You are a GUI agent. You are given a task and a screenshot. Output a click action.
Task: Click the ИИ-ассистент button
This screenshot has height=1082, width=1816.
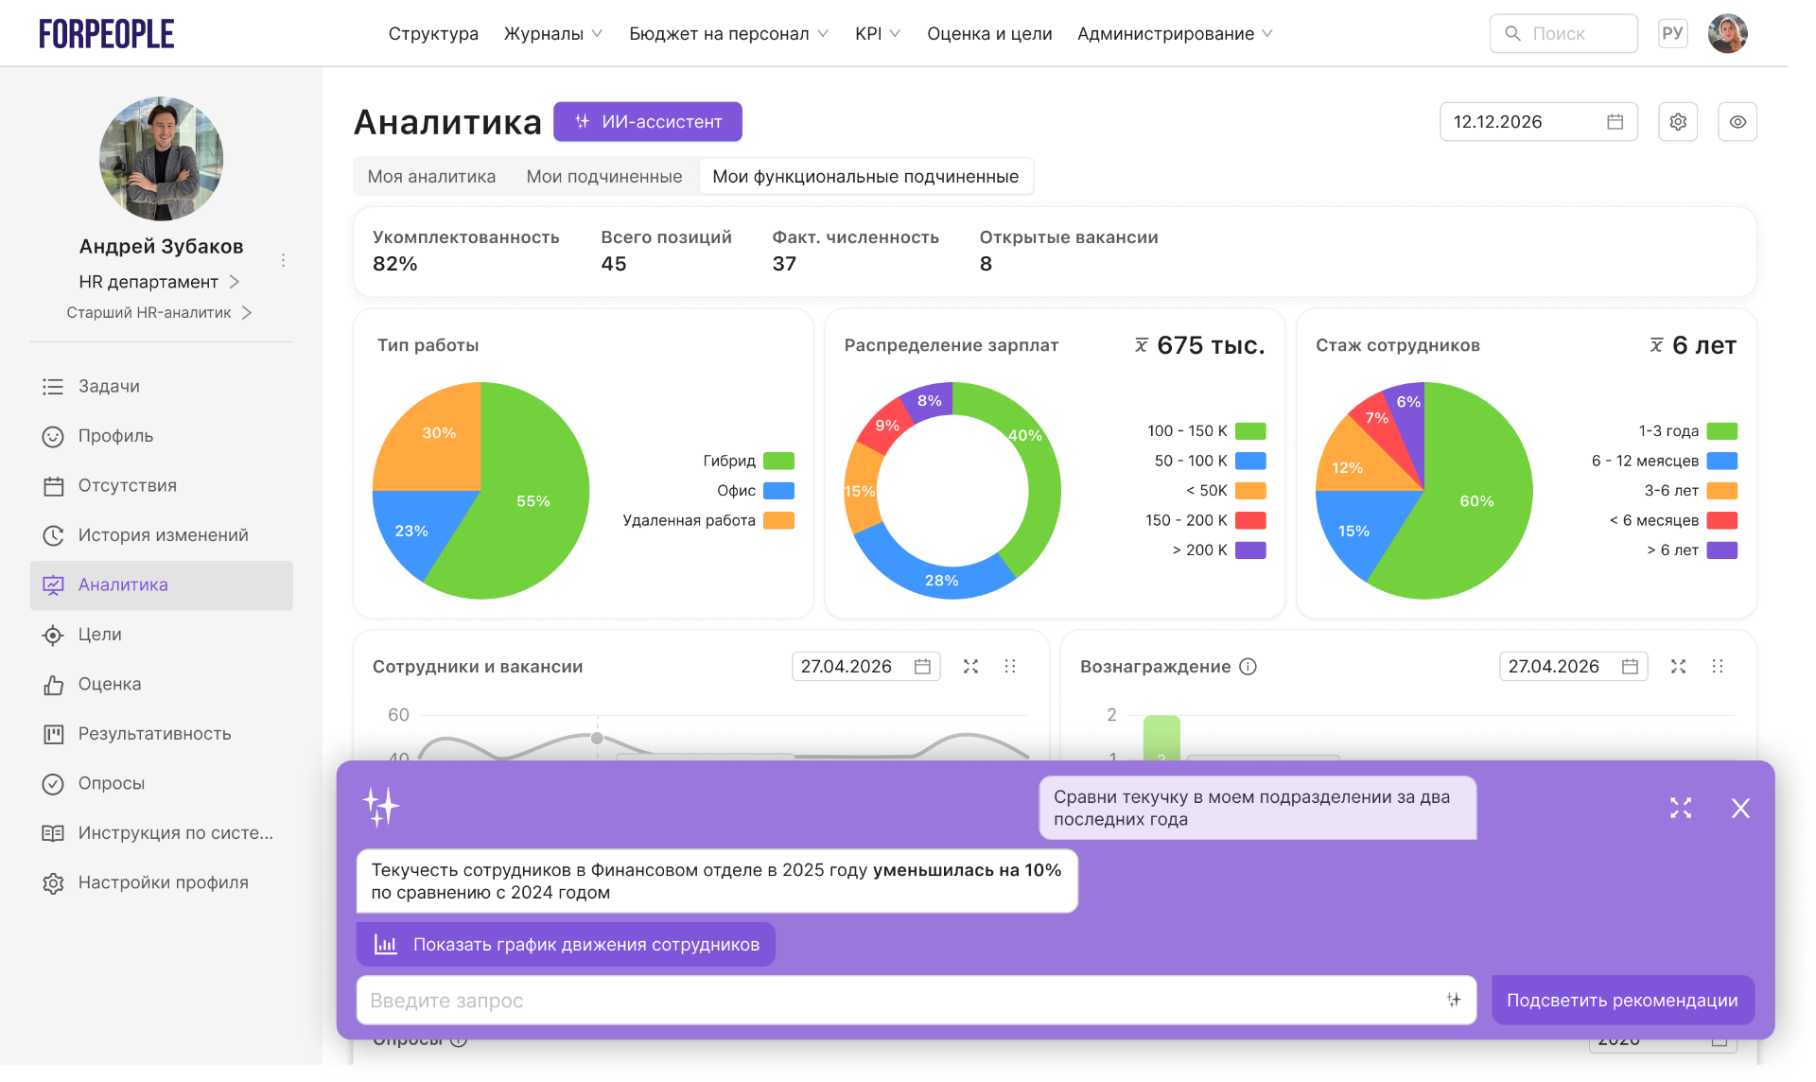pyautogui.click(x=648, y=122)
